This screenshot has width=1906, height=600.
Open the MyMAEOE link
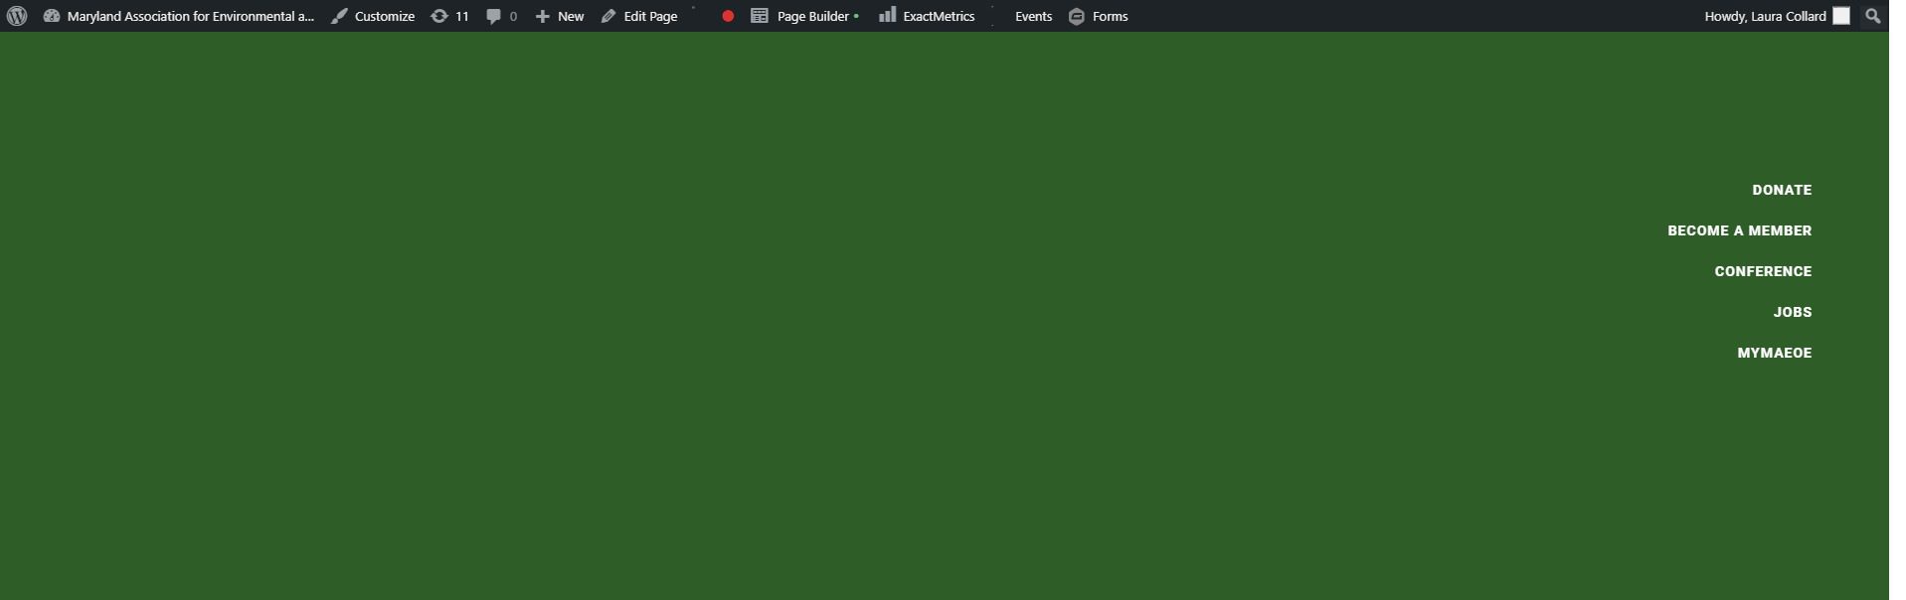(1774, 353)
